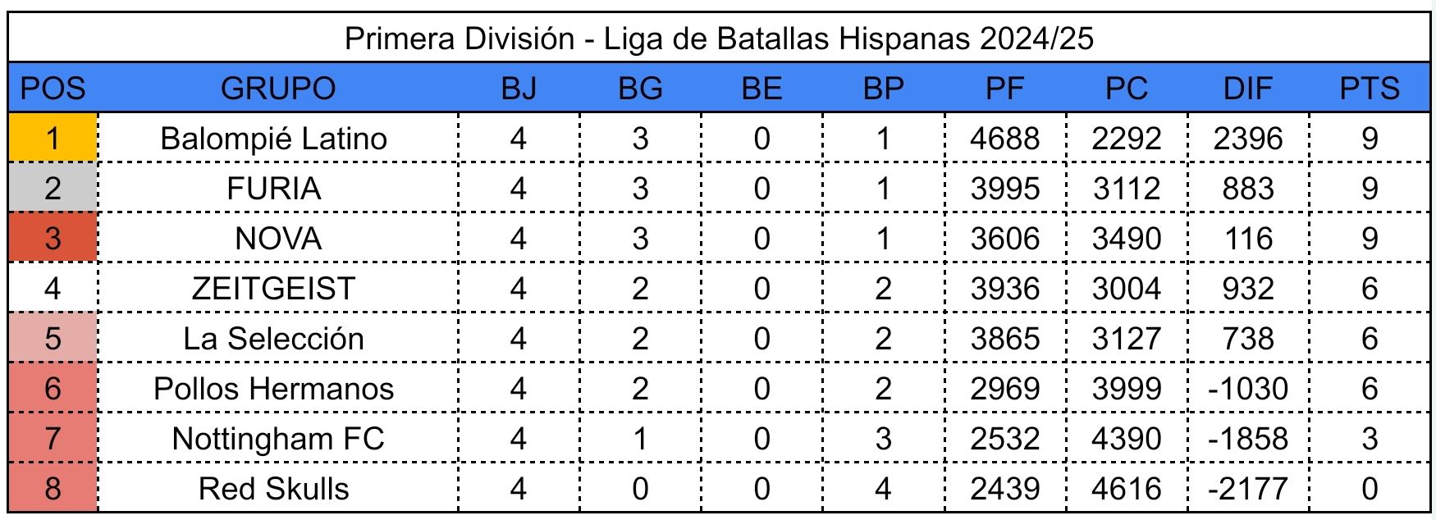Select the 4688 points-for value

point(1004,138)
